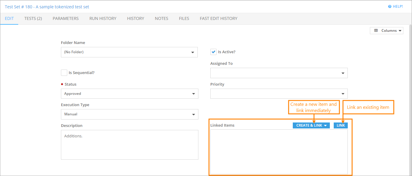
Task: Go to the Run History tab
Action: [x=103, y=18]
